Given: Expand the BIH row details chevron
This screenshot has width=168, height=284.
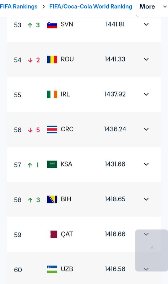Looking at the screenshot, I should tap(146, 199).
